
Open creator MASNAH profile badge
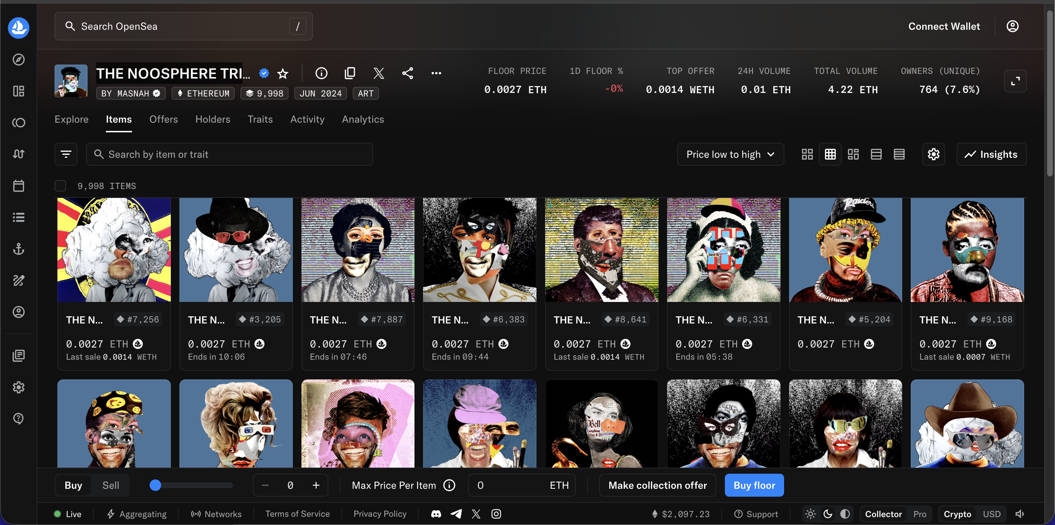pos(131,93)
